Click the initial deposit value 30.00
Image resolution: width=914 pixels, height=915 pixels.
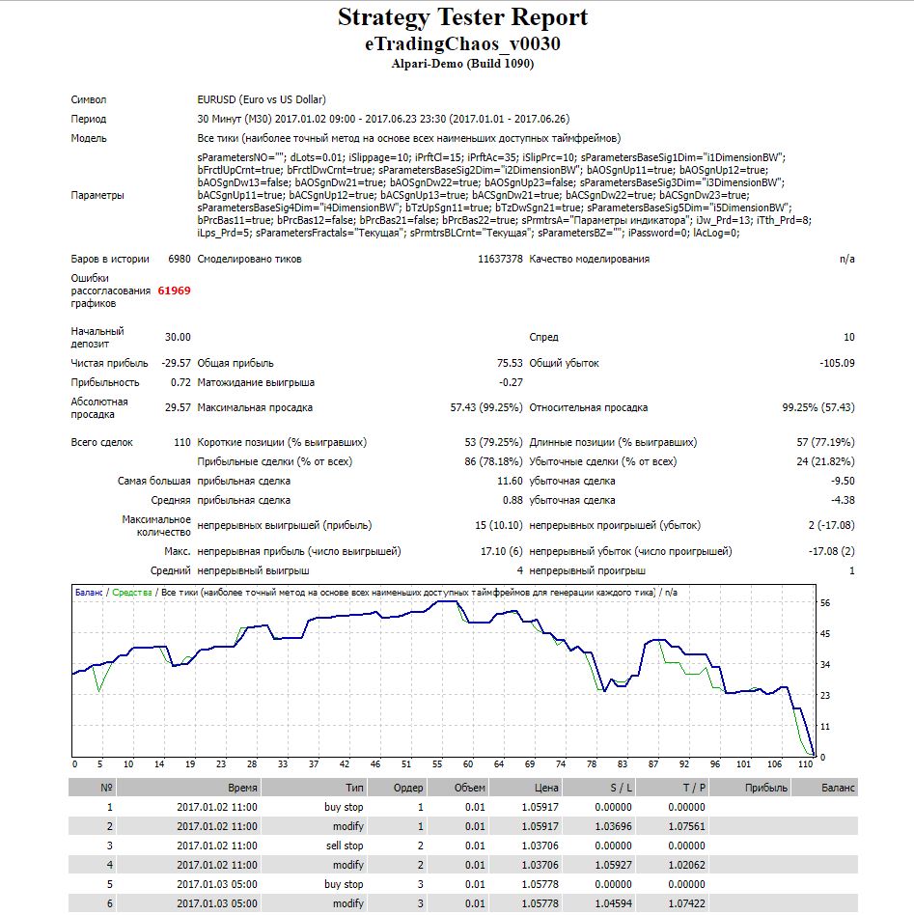tap(178, 337)
